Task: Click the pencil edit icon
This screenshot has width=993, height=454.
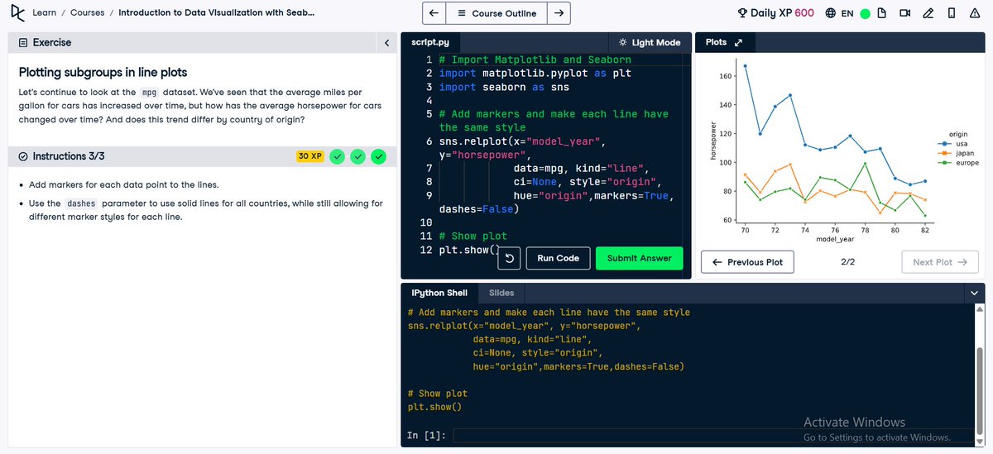Action: pyautogui.click(x=928, y=13)
